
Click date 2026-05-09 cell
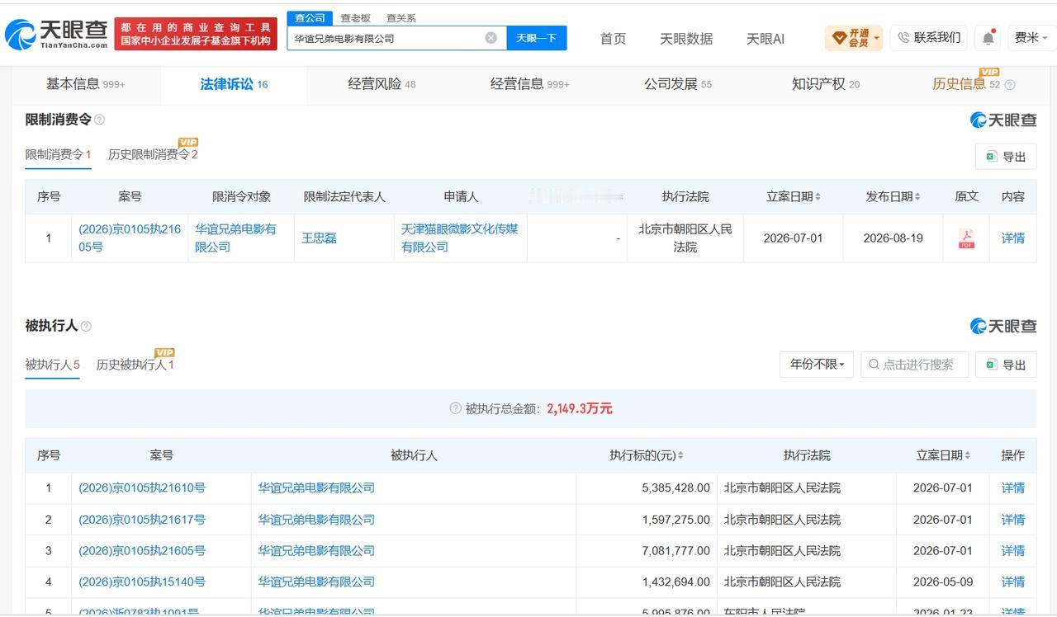point(943,582)
